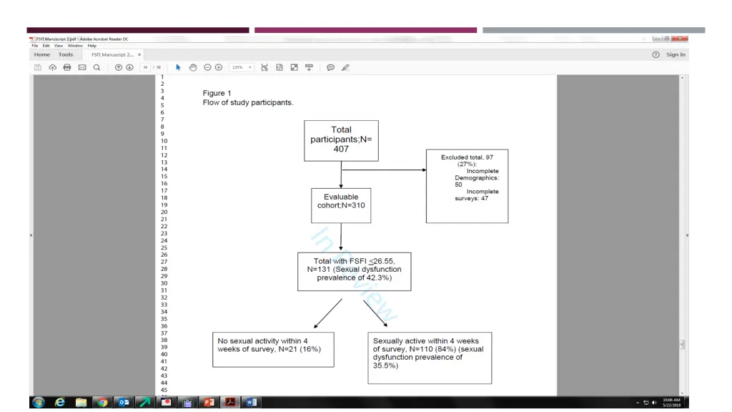This screenshot has width=732, height=412.
Task: Click the scrollbar up arrow
Action: pos(682,77)
